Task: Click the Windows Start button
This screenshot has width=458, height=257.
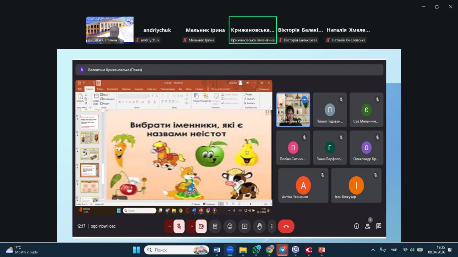Action: (136, 250)
